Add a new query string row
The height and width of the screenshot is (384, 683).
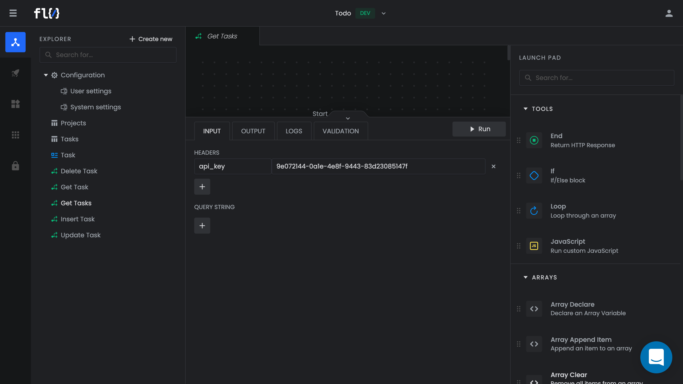[x=202, y=226]
